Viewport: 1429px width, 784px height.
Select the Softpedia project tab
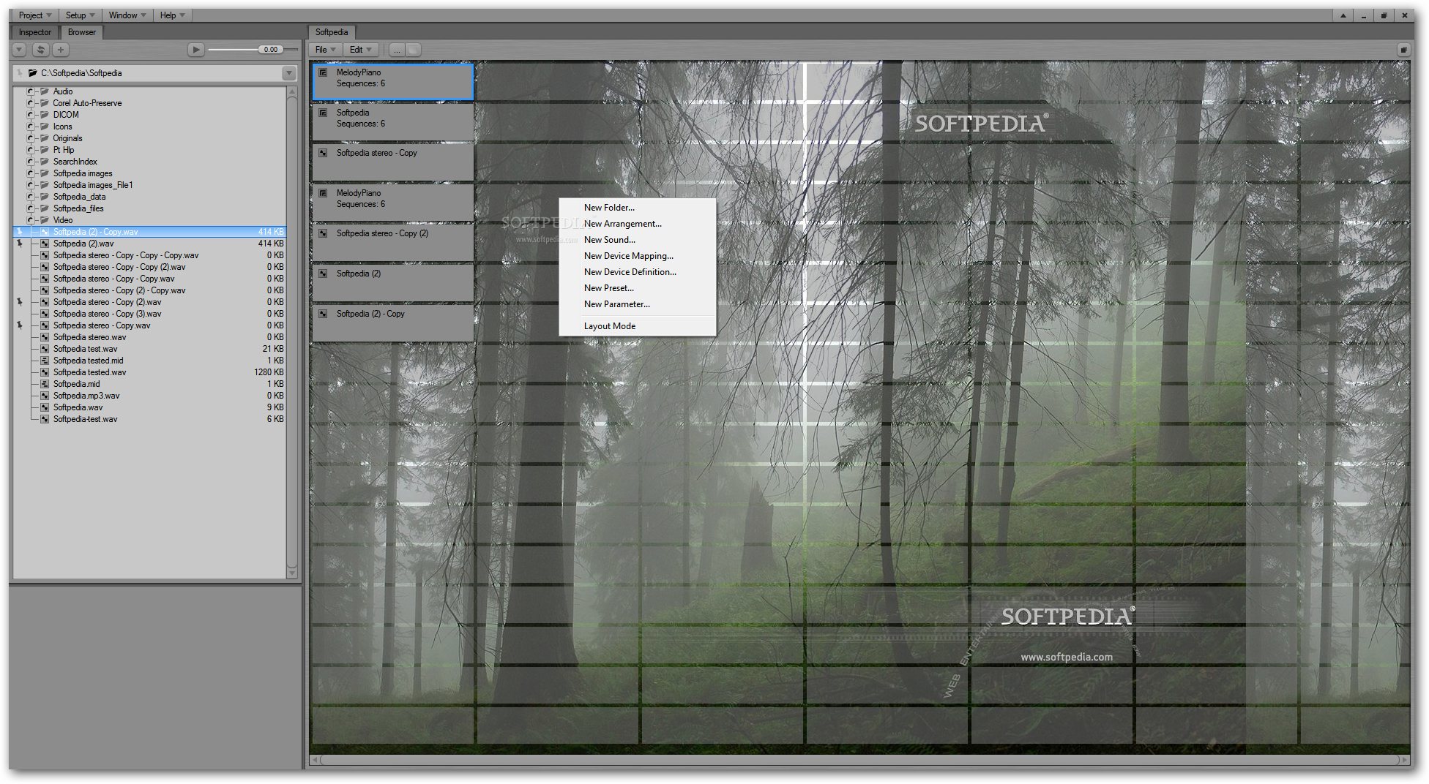pos(332,32)
